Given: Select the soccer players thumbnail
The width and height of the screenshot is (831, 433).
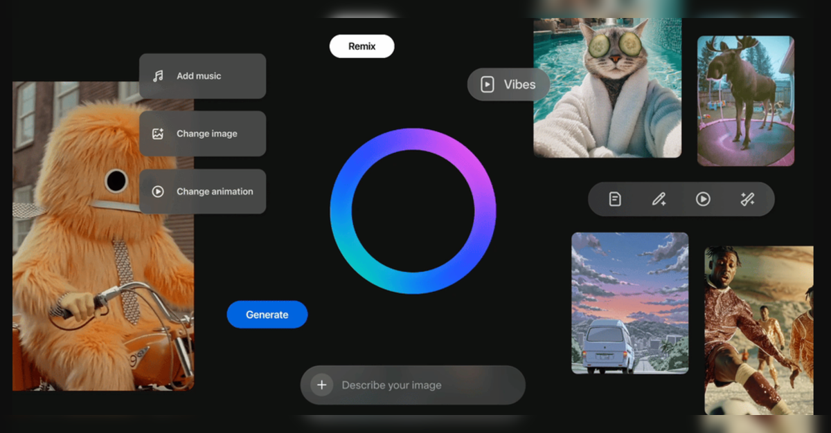Looking at the screenshot, I should point(759,330).
